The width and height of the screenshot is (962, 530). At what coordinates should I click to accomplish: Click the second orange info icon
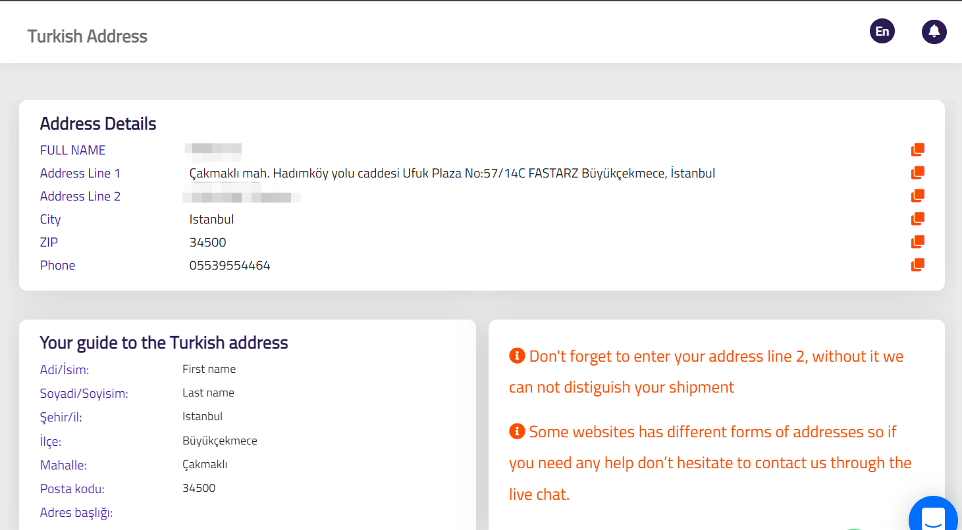(x=517, y=431)
